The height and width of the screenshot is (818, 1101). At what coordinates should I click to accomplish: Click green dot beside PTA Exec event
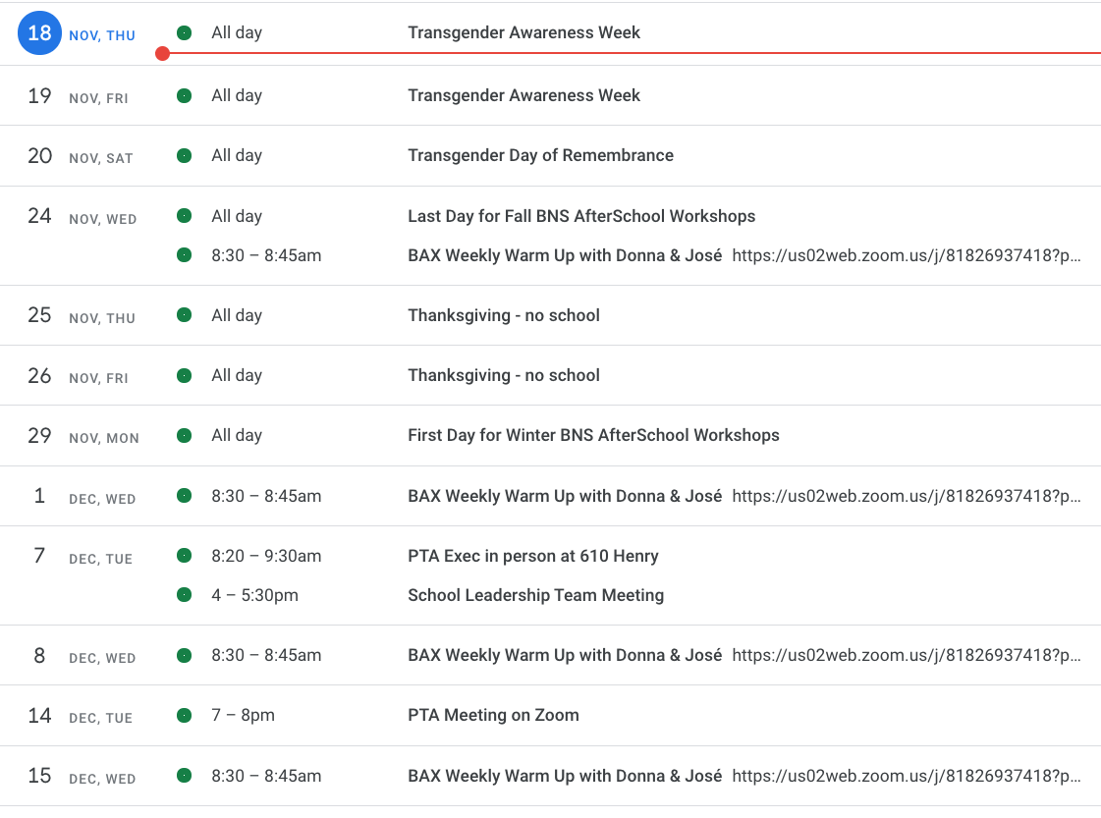pos(184,556)
